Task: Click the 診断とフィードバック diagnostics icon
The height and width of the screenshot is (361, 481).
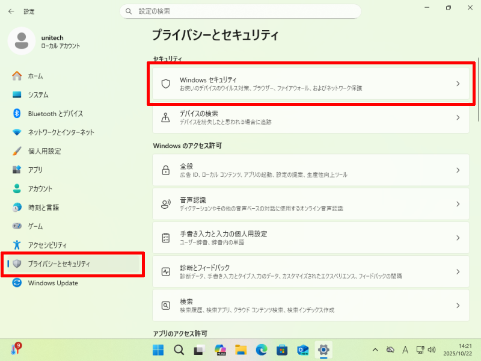Action: point(166,271)
